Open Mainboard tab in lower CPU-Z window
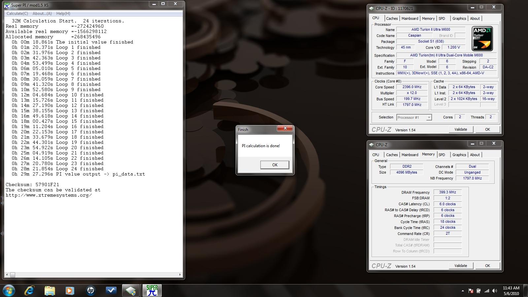The width and height of the screenshot is (528, 297). [410, 155]
